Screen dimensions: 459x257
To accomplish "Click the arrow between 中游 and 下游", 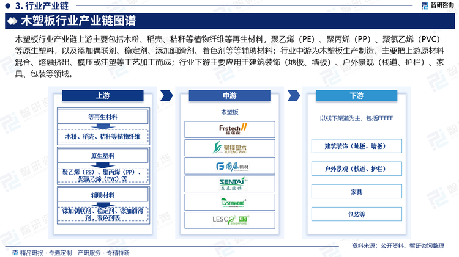I will pyautogui.click(x=293, y=95).
